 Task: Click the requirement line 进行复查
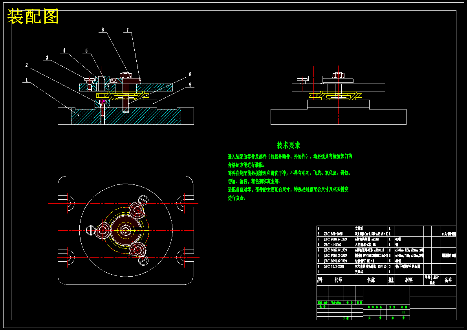click(237, 198)
